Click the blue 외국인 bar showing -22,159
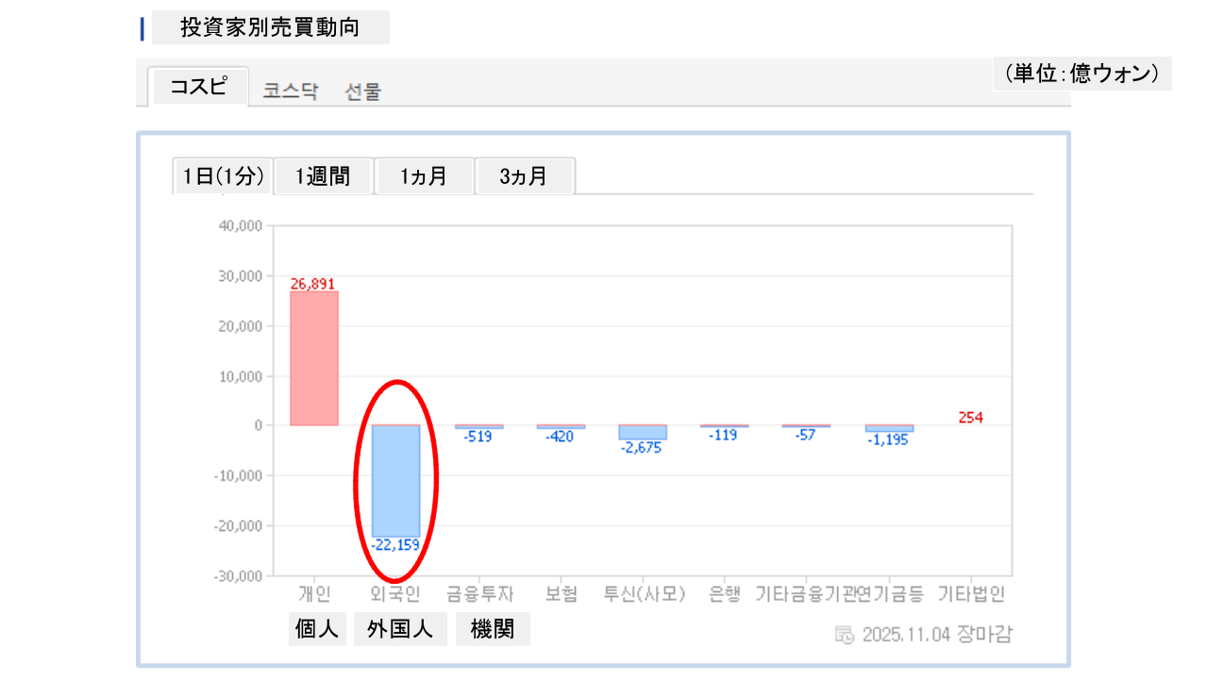Viewport: 1208px width, 679px height. click(395, 481)
